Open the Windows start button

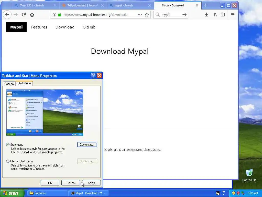click(12, 193)
